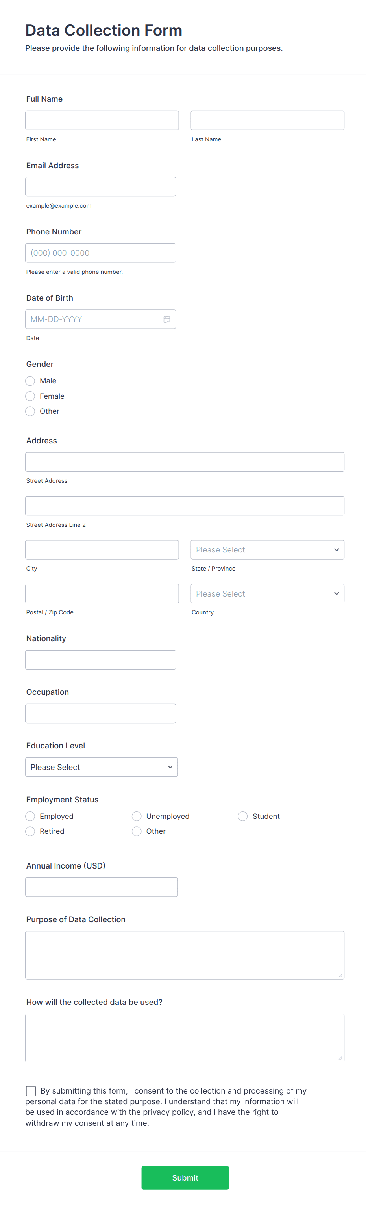
Task: Expand the Education Level dropdown
Action: tap(101, 767)
